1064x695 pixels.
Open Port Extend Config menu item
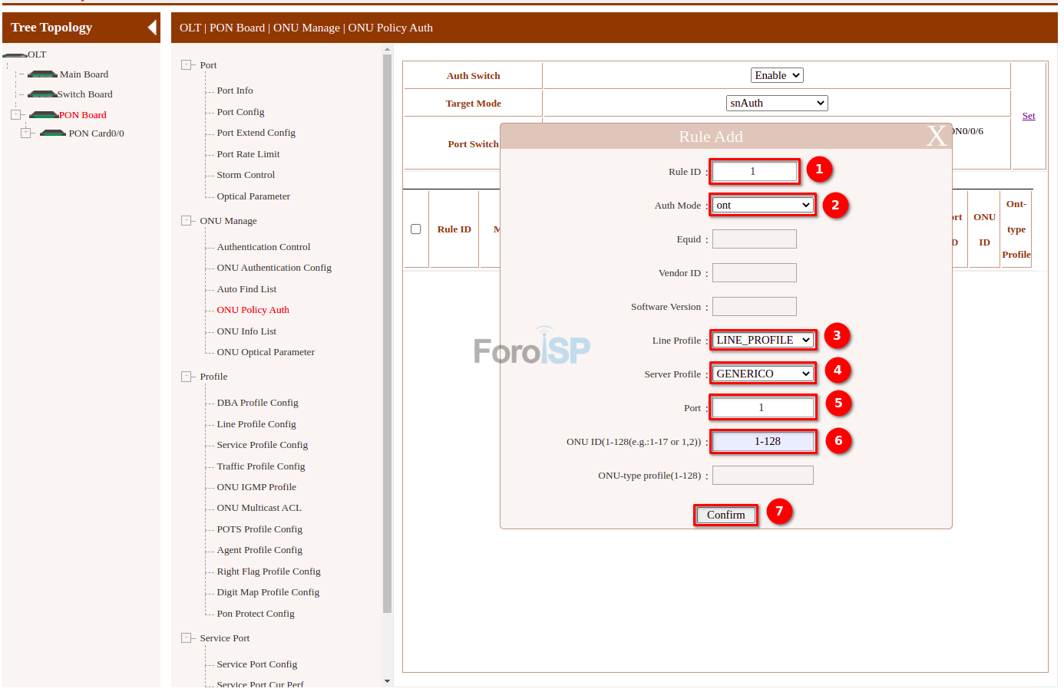pos(256,133)
